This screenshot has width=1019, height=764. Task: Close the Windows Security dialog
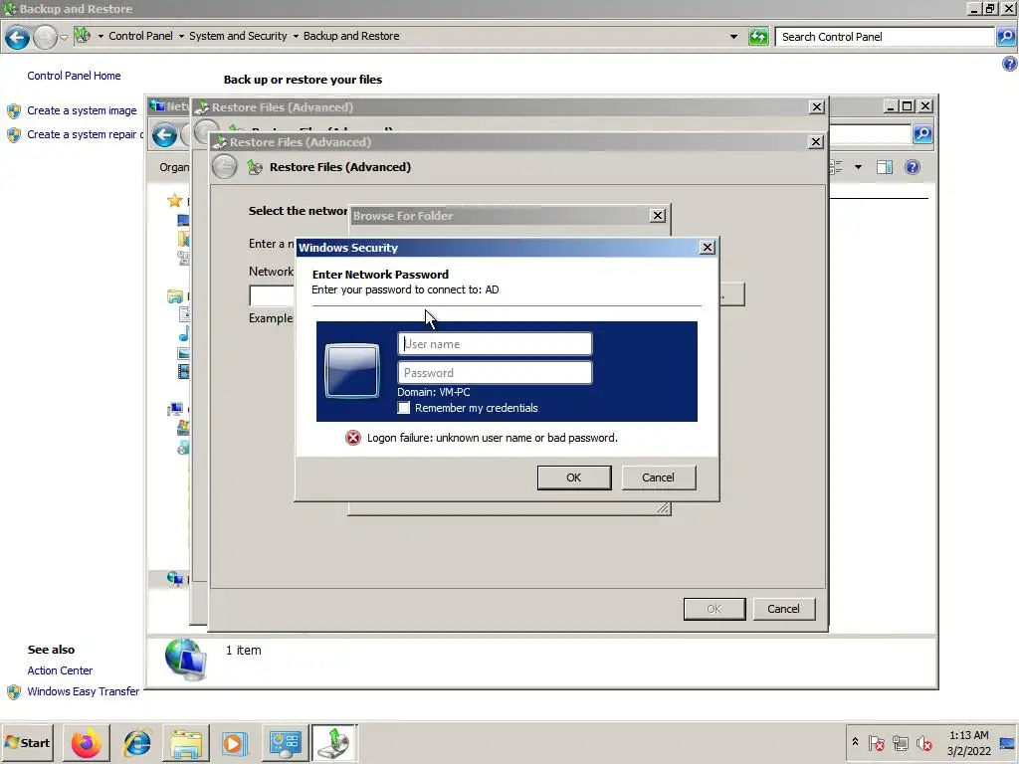click(x=708, y=248)
